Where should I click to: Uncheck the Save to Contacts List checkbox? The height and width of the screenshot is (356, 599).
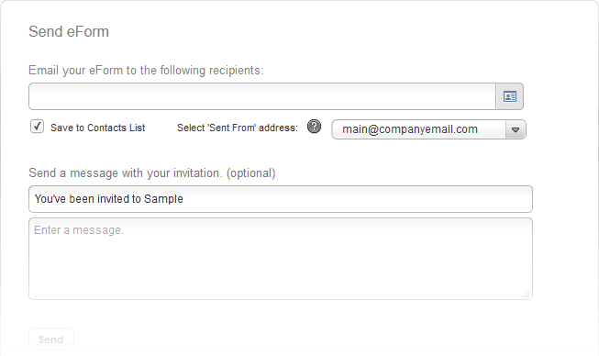(37, 127)
